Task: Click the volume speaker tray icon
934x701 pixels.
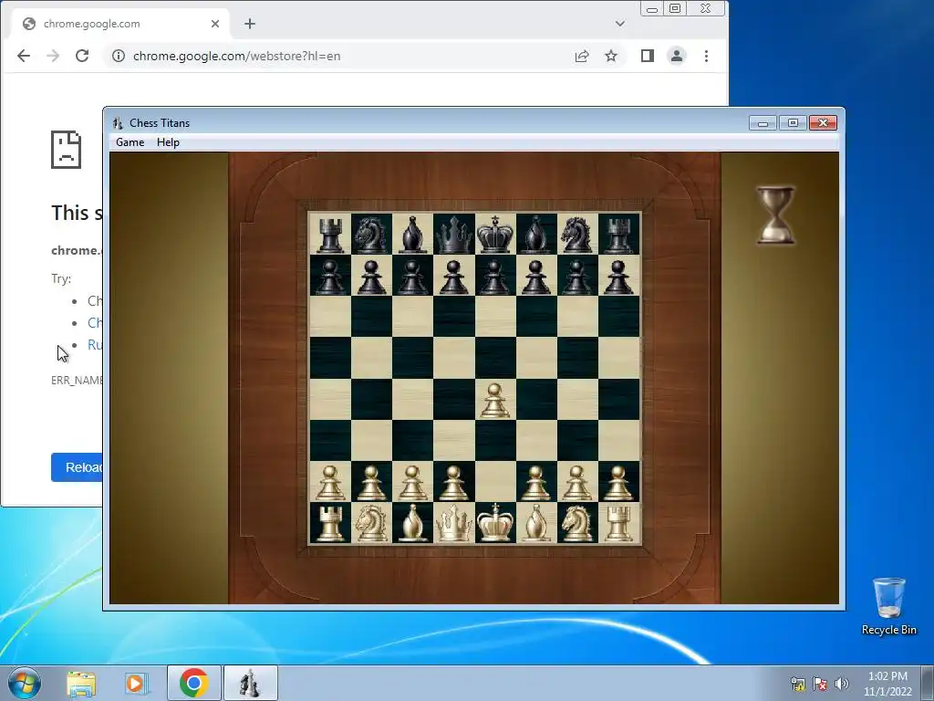Action: [x=842, y=684]
